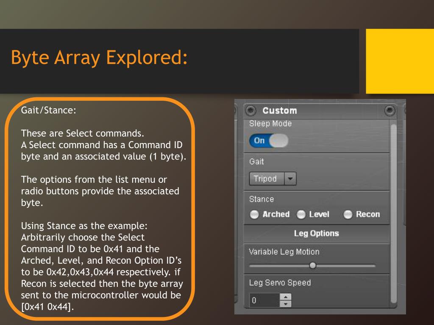Screen dimensions: 434x325
Task: Click the Leg Servo Speed input field
Action: point(264,300)
